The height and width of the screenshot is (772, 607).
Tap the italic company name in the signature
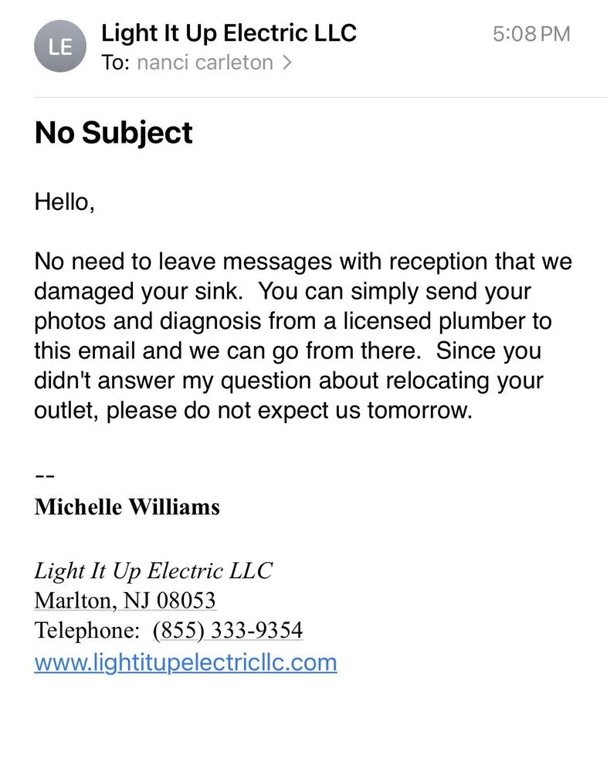coord(153,571)
